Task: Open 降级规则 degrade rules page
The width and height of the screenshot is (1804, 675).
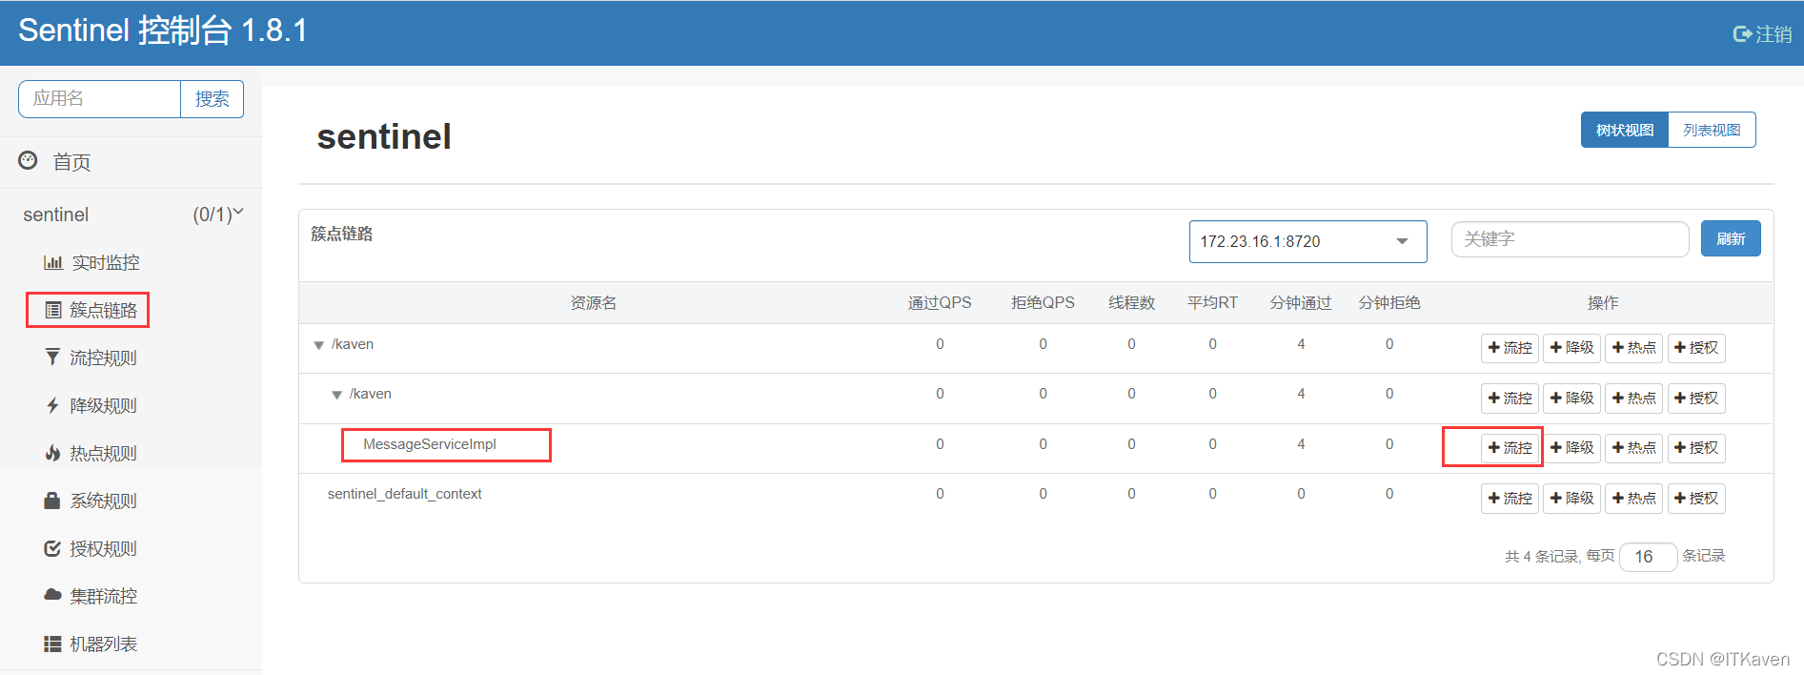Action: point(103,405)
